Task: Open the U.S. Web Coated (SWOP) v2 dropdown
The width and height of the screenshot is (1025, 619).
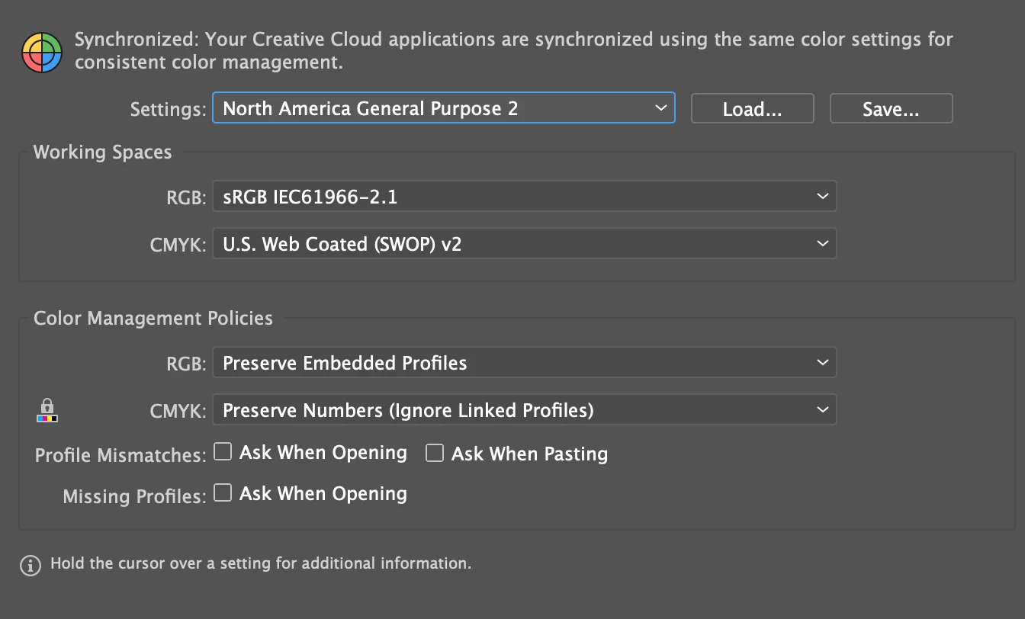Action: [x=524, y=244]
